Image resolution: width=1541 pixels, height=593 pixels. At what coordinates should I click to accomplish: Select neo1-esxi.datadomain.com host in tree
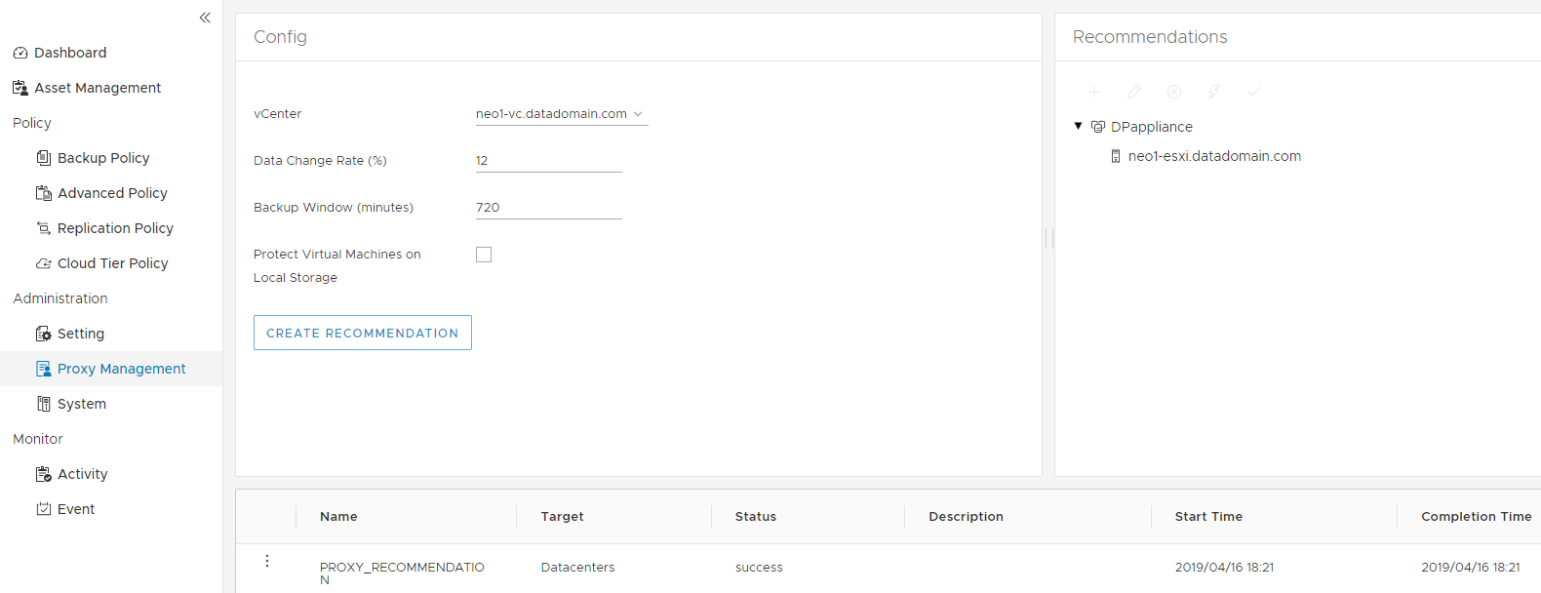point(1214,156)
